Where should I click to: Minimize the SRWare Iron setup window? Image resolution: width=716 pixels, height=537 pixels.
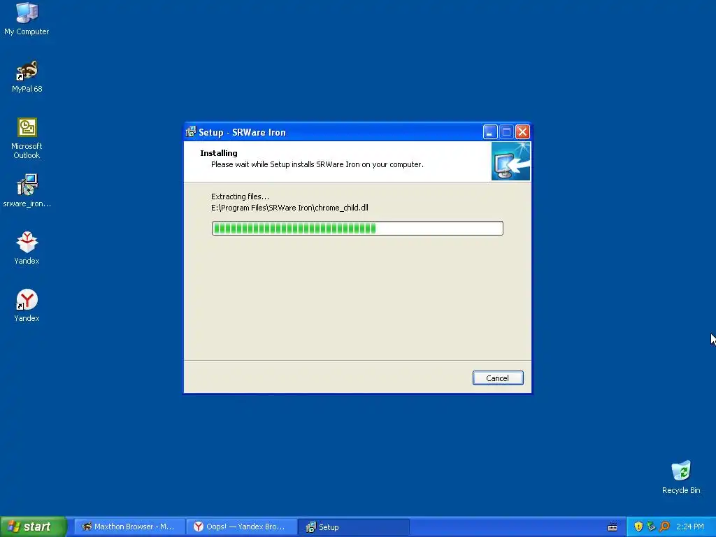tap(490, 132)
